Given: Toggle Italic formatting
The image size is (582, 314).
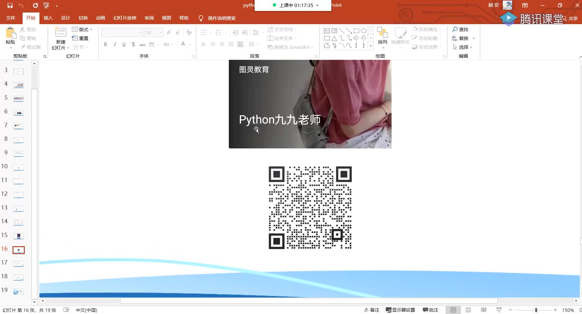Looking at the screenshot, I should (115, 44).
